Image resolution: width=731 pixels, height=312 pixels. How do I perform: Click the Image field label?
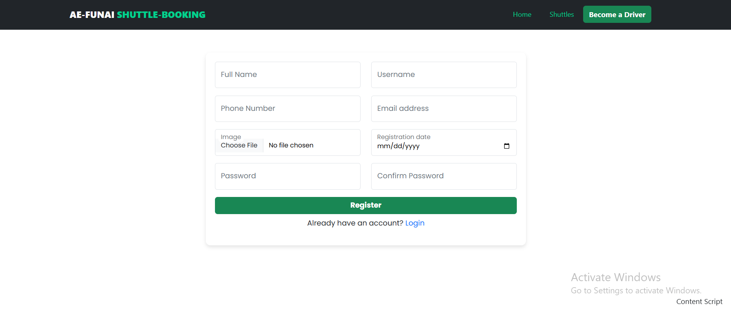click(x=231, y=137)
